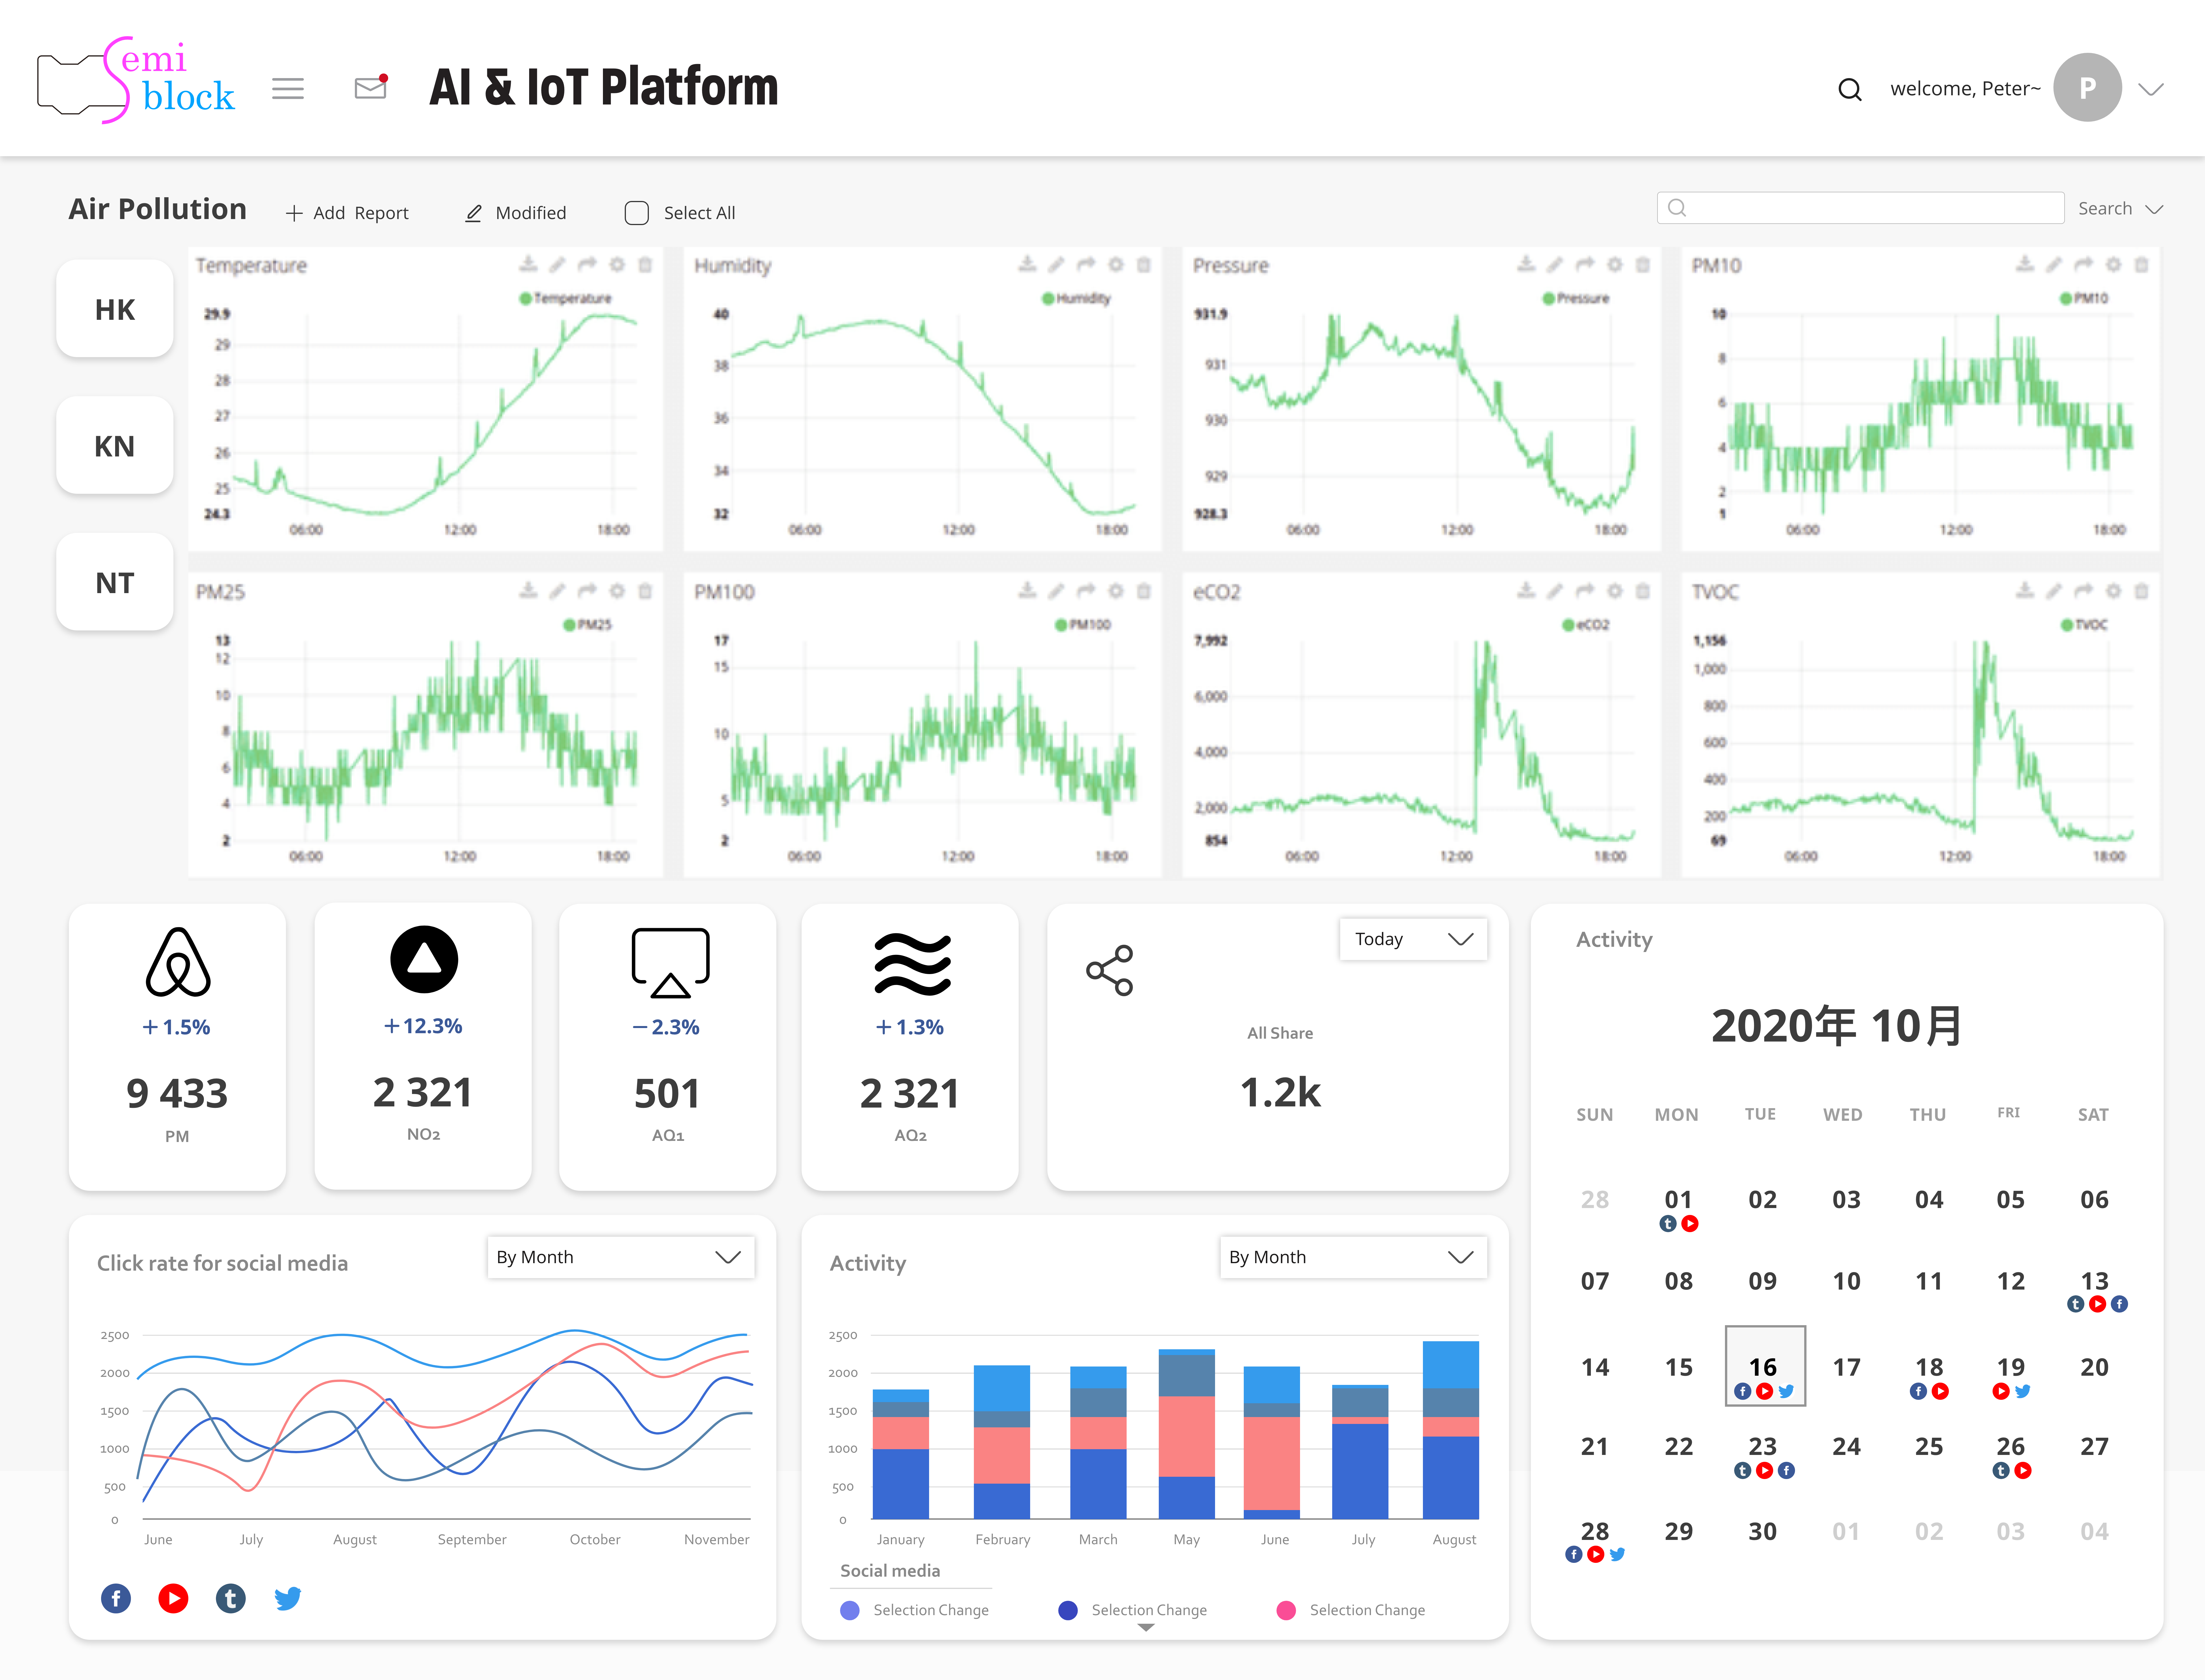Click the PM card Airbnb-style icon

(x=178, y=962)
